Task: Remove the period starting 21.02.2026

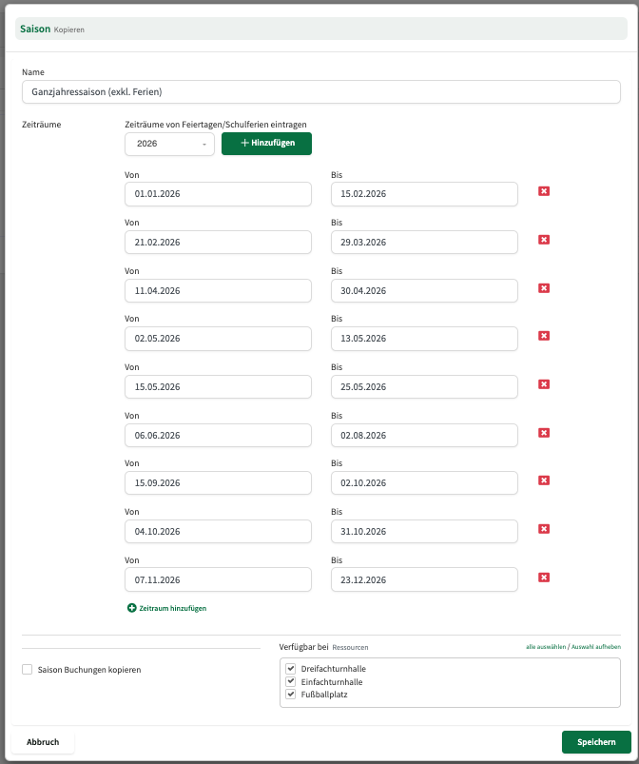Action: 544,240
